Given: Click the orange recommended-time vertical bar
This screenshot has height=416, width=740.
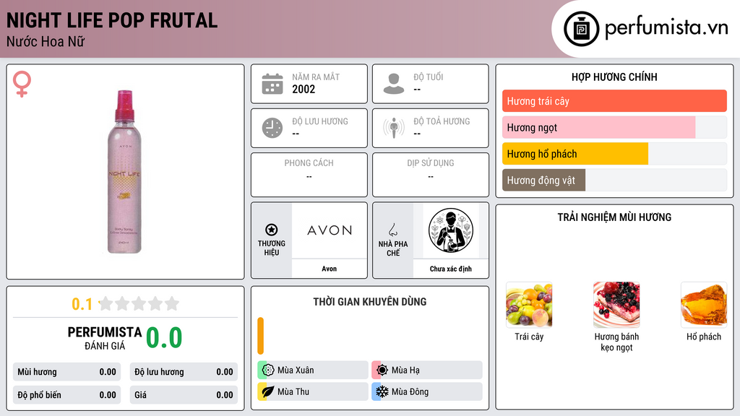Looking at the screenshot, I should point(260,336).
